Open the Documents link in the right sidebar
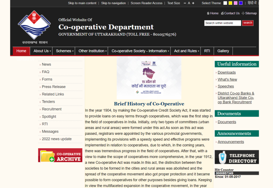The image size is (273, 188). 227,122
